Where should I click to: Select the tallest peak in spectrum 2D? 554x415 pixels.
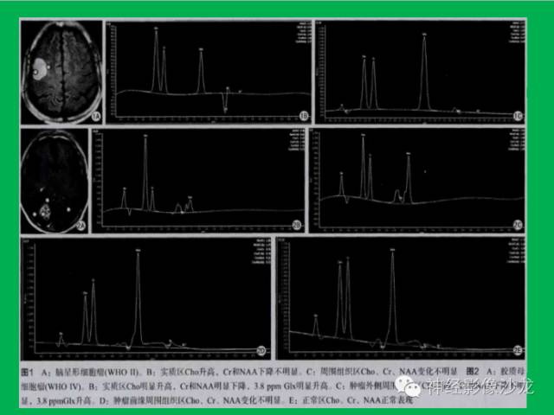pyautogui.click(x=138, y=297)
